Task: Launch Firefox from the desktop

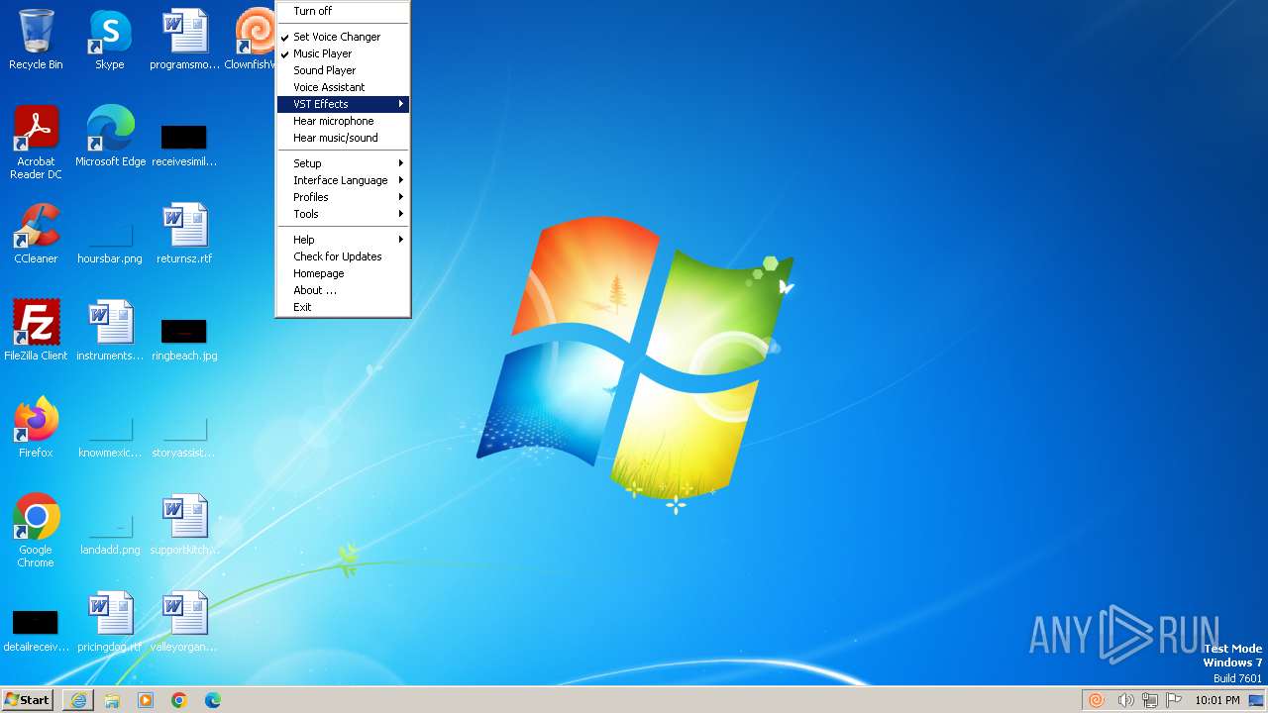Action: (36, 428)
